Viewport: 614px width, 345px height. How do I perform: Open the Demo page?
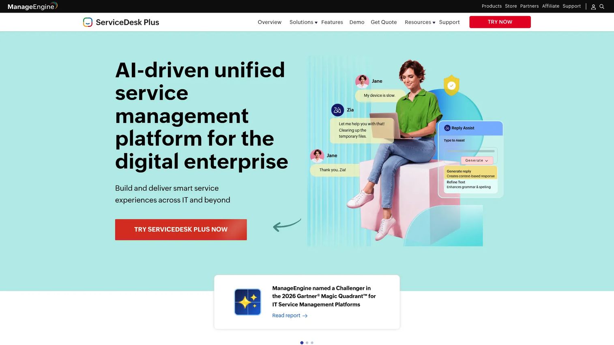tap(357, 22)
